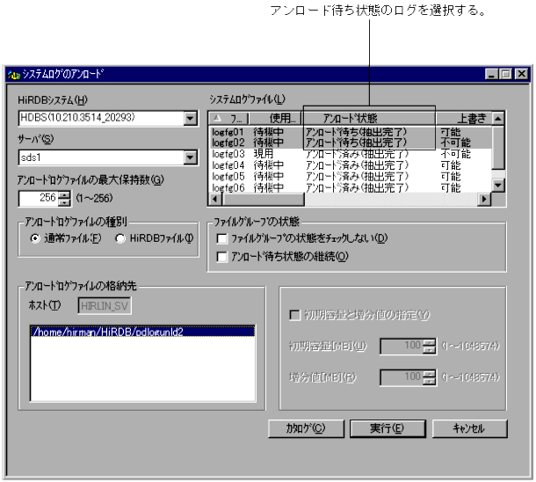
Task: Click the list scroll down arrow
Action: 498,186
